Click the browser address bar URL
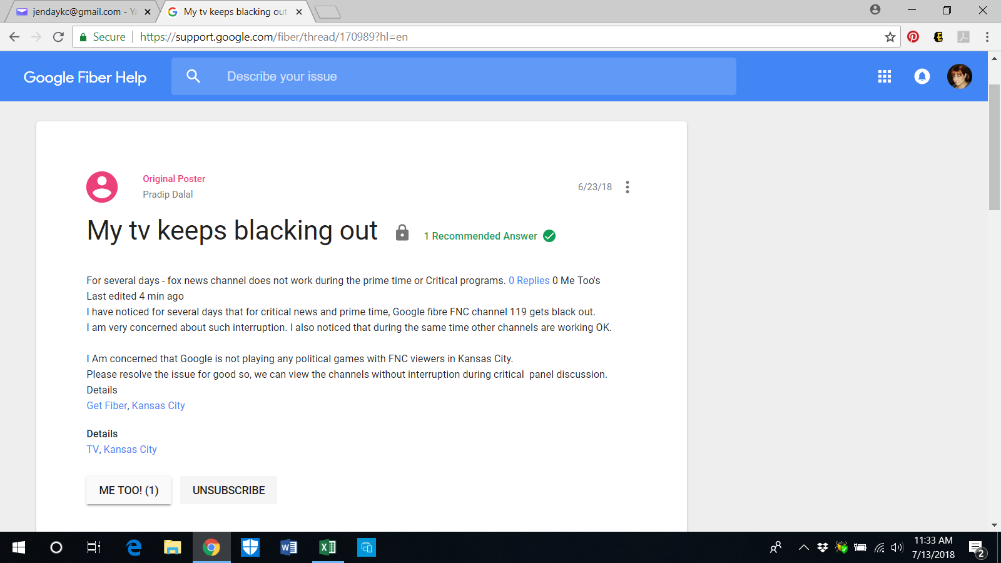Image resolution: width=1001 pixels, height=563 pixels. [x=274, y=37]
